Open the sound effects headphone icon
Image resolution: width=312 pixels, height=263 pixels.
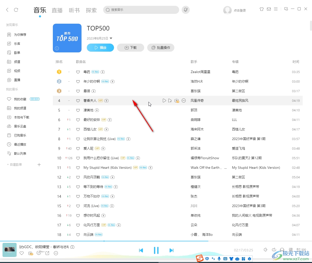click(x=282, y=250)
